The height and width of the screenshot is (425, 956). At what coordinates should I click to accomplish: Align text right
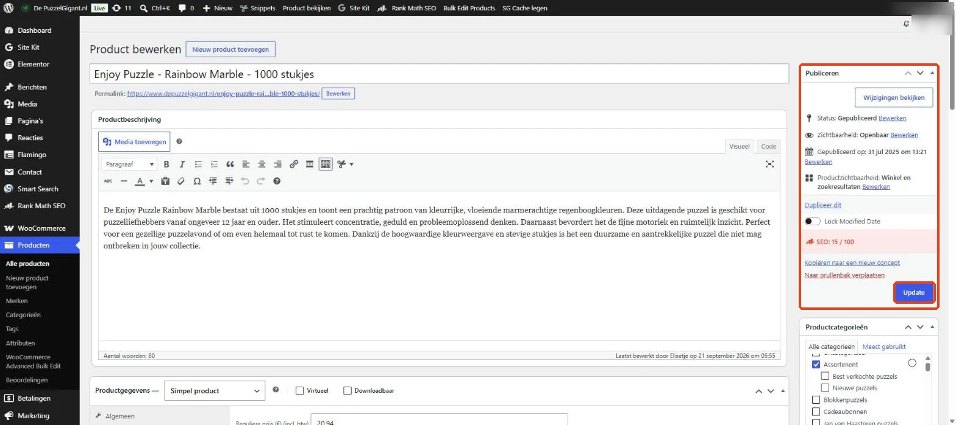277,164
